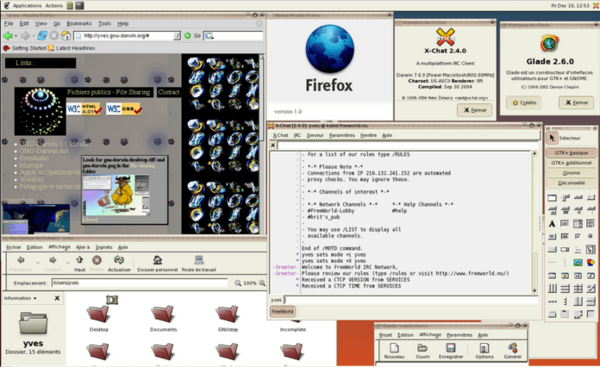The image size is (600, 367).
Task: Click Fermer in the Glade about dialog
Action: point(576,103)
